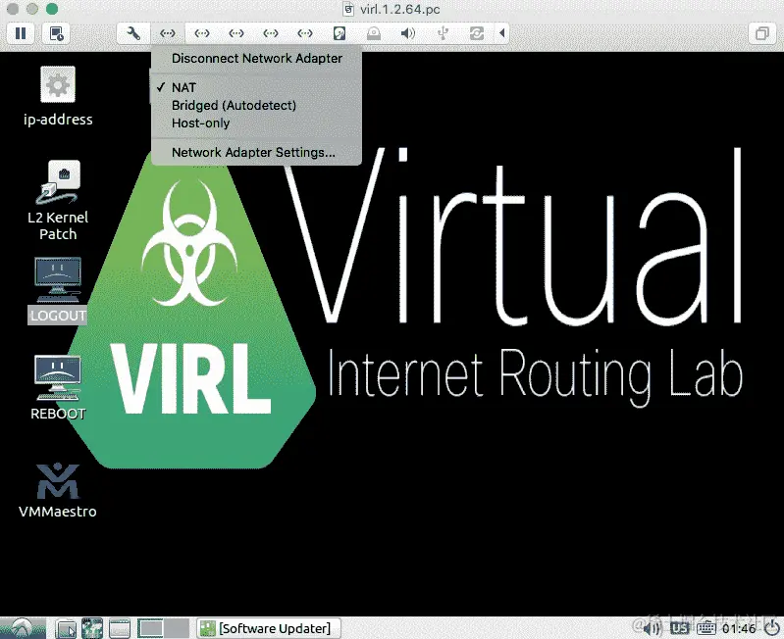This screenshot has height=639, width=784.
Task: Click the LOGOUT desktop icon
Action: tap(58, 290)
